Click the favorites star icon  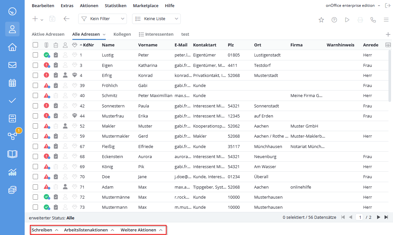(321, 20)
